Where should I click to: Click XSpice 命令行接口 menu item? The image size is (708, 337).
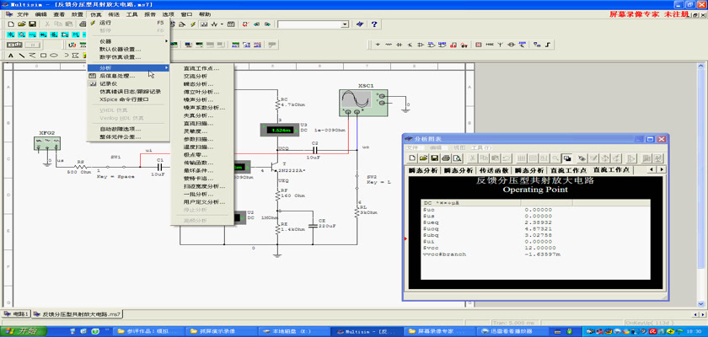point(128,99)
